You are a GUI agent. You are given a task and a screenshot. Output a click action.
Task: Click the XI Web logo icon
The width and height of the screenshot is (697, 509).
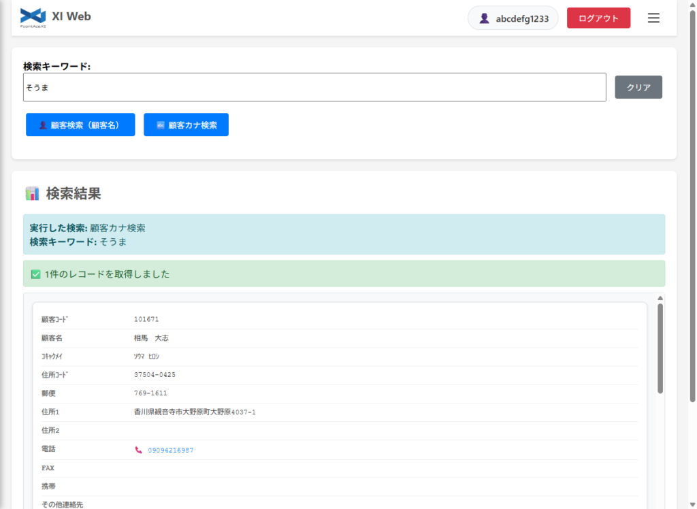(33, 16)
